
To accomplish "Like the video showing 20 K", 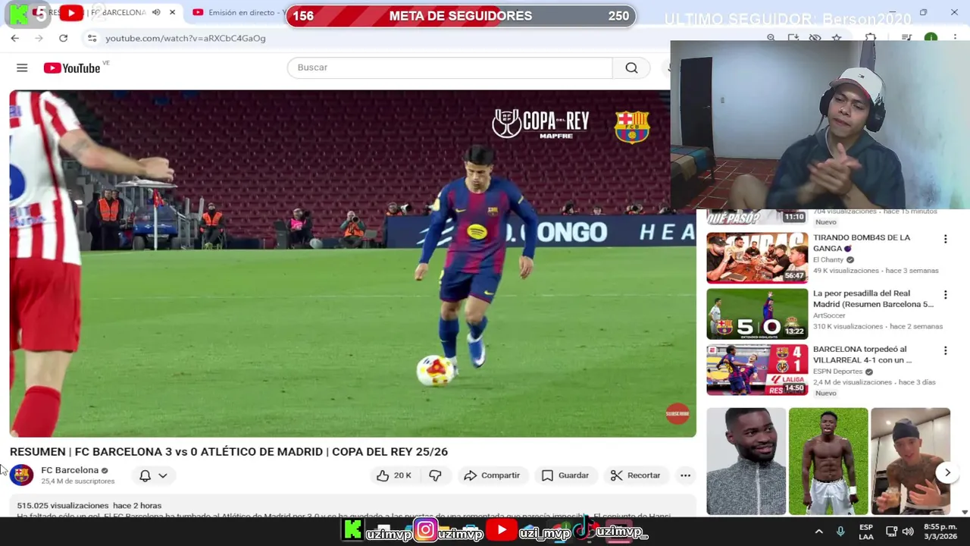I will coord(394,475).
